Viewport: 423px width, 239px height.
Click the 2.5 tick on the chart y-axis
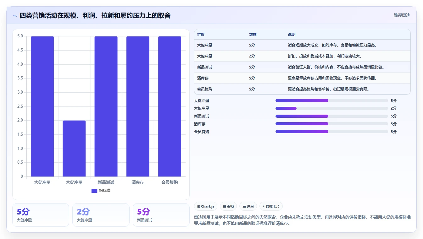pyautogui.click(x=20, y=106)
